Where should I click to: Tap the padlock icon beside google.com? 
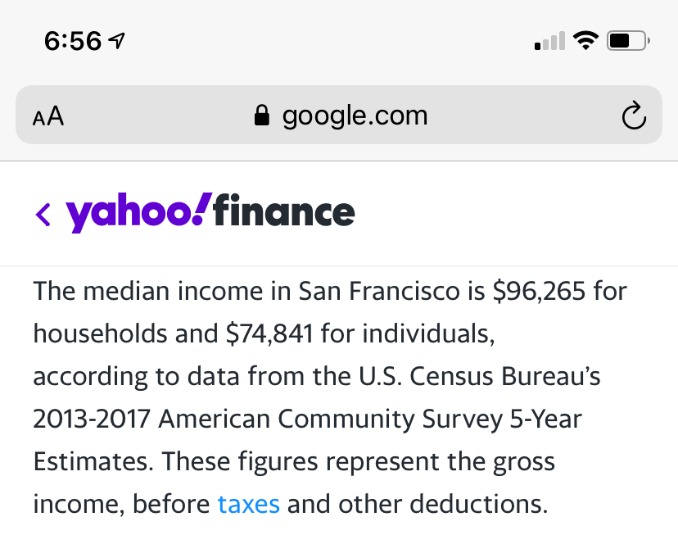261,115
